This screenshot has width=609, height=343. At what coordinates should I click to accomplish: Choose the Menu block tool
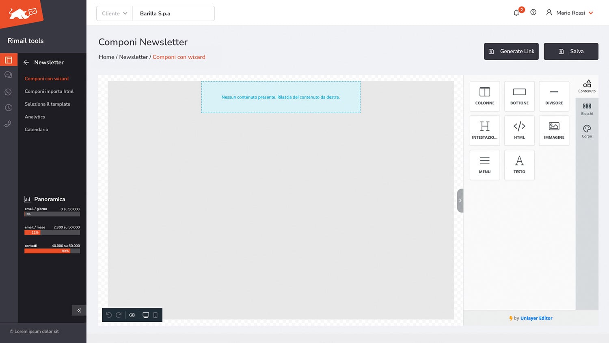click(485, 165)
